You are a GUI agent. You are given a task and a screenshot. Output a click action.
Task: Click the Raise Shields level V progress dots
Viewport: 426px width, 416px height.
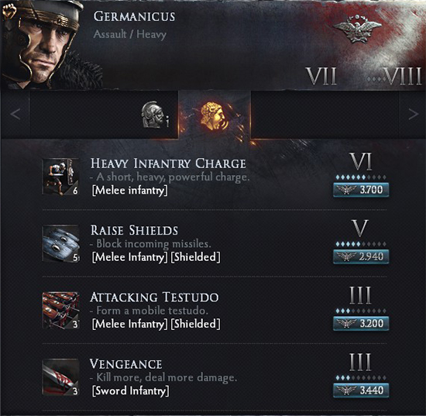coord(361,244)
